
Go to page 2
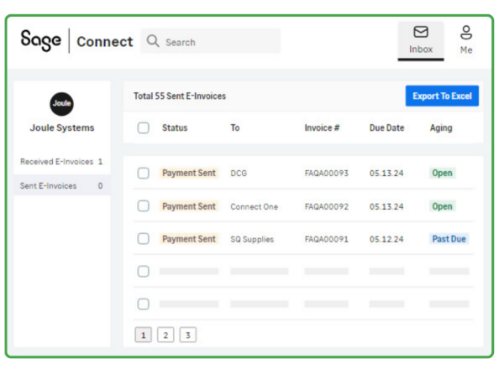165,335
